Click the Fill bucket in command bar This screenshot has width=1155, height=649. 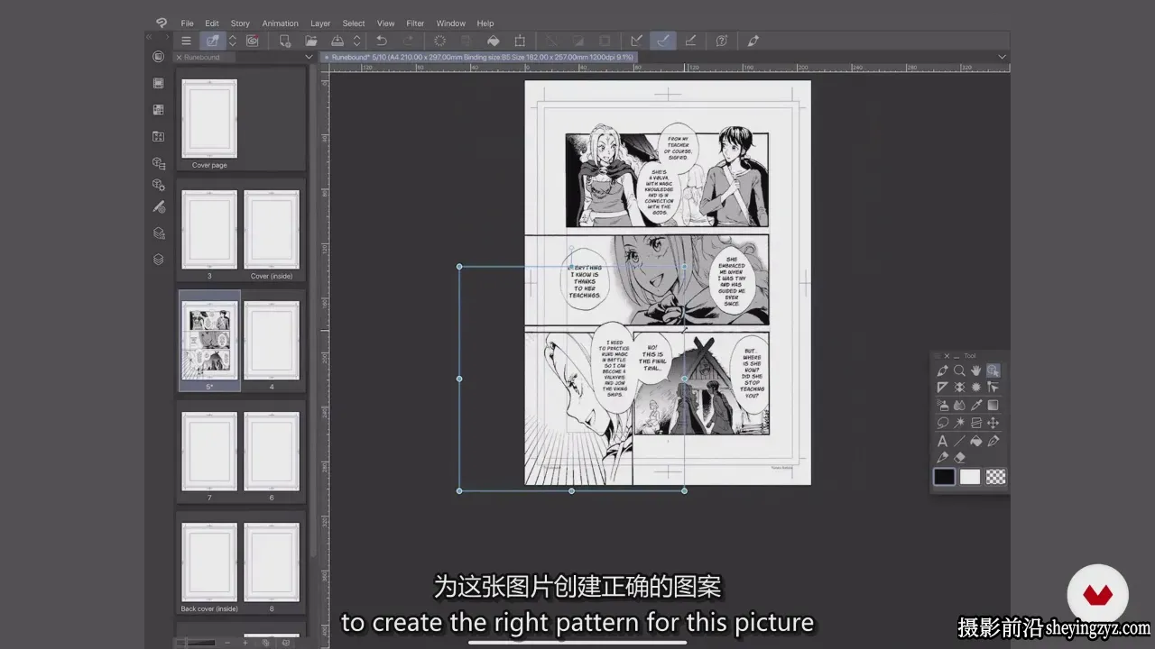(494, 41)
